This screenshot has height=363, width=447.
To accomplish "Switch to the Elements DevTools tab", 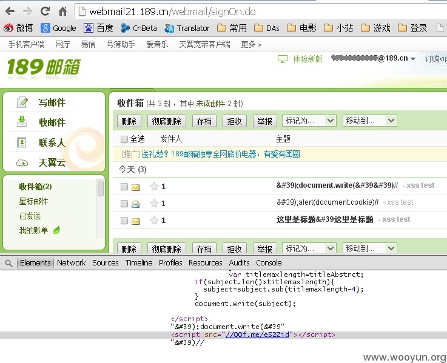I will 35,262.
